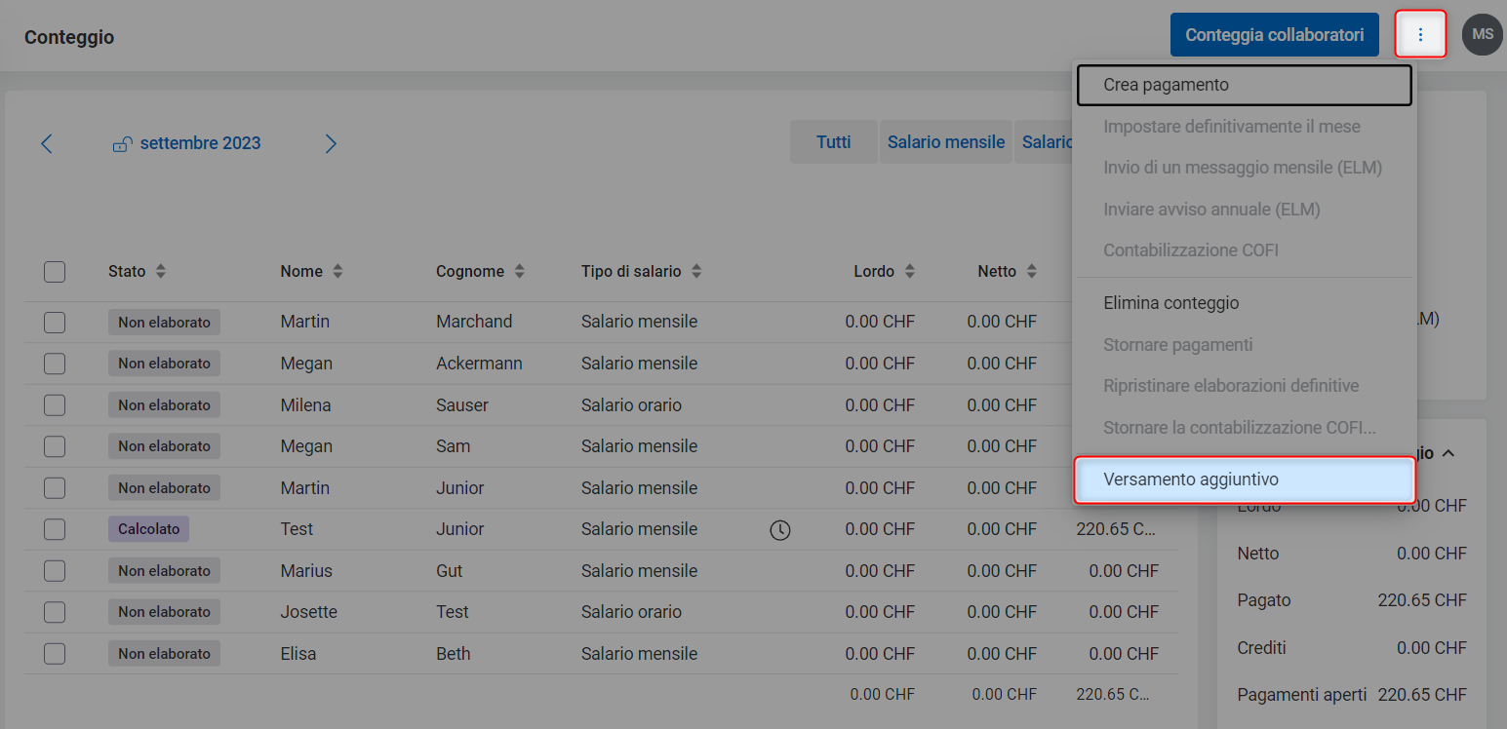Open the MS user avatar
This screenshot has width=1507, height=729.
1482,35
